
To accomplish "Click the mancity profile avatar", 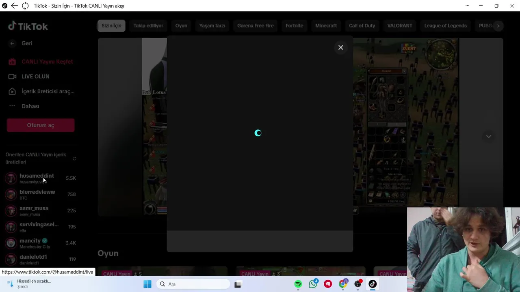I will point(11,243).
